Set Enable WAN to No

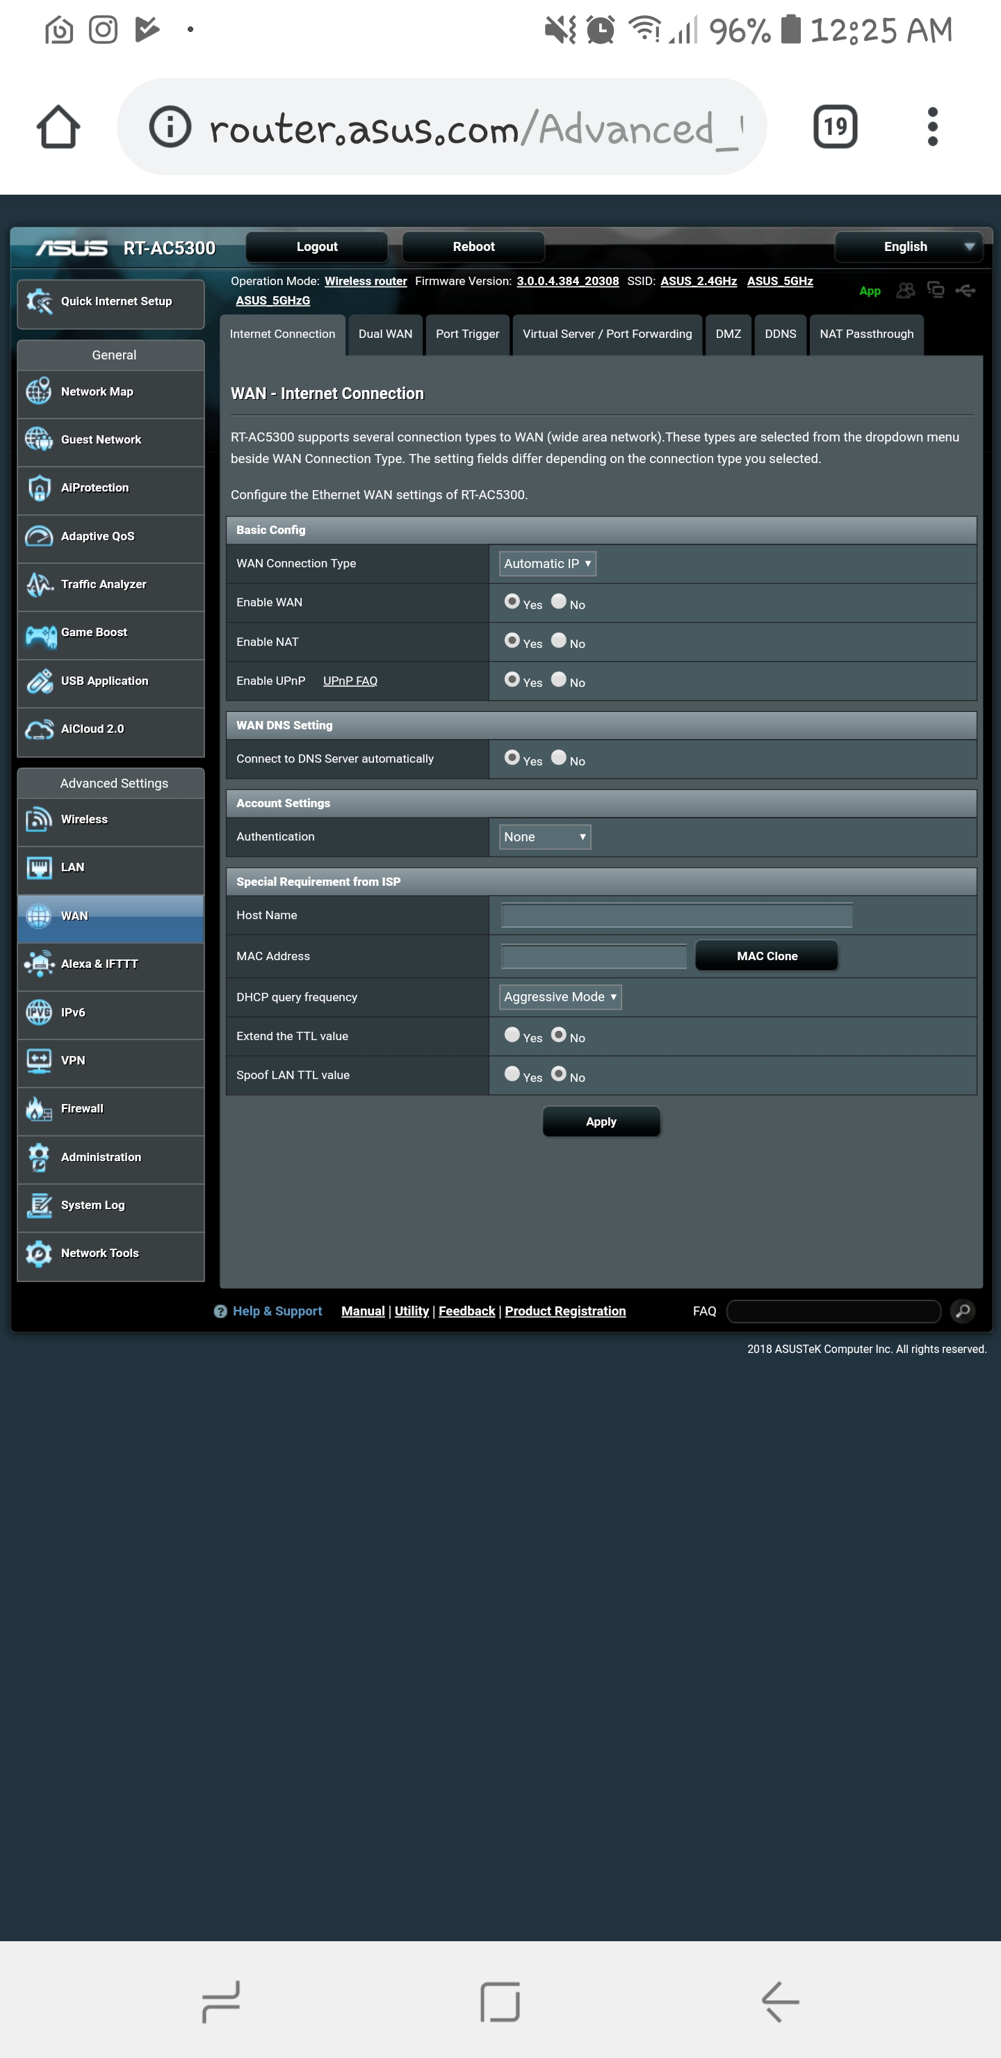point(558,601)
